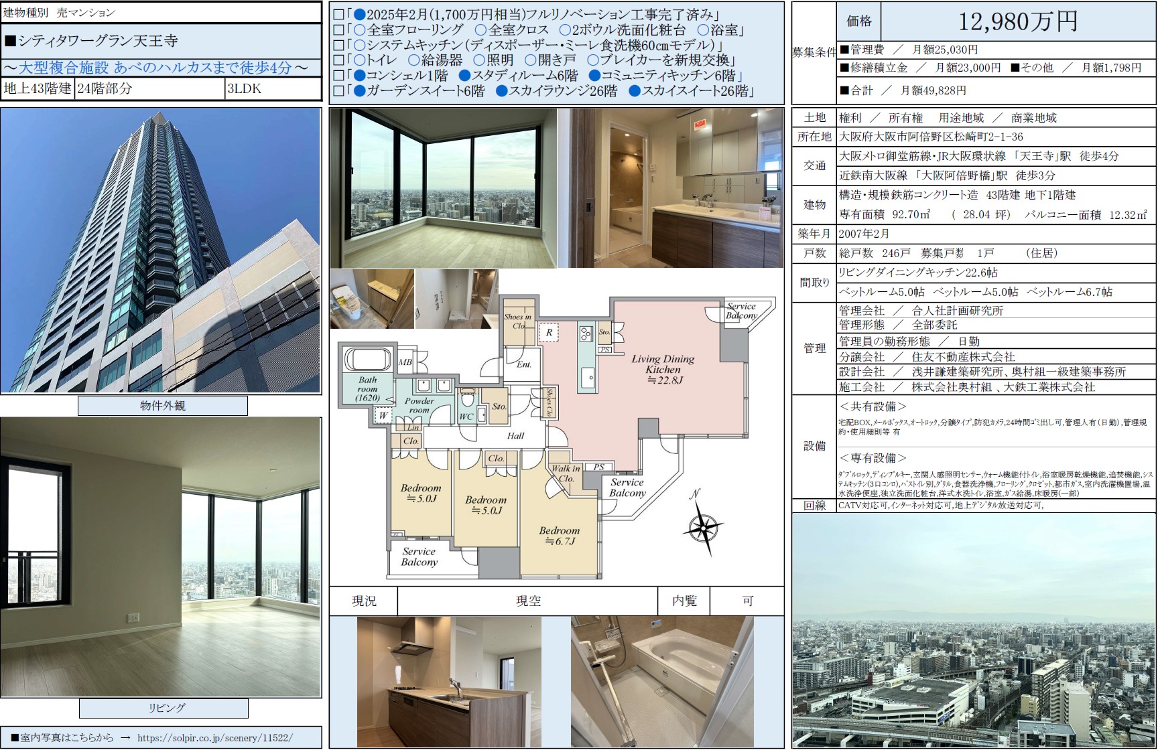Click the リビング caption label
The width and height of the screenshot is (1158, 750).
[164, 708]
